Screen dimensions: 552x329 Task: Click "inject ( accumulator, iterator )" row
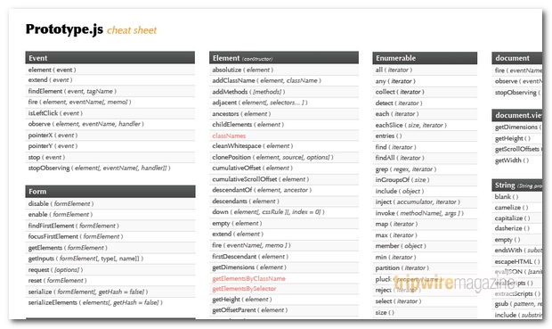tap(425, 202)
